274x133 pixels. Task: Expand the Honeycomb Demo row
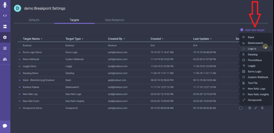pos(20,108)
